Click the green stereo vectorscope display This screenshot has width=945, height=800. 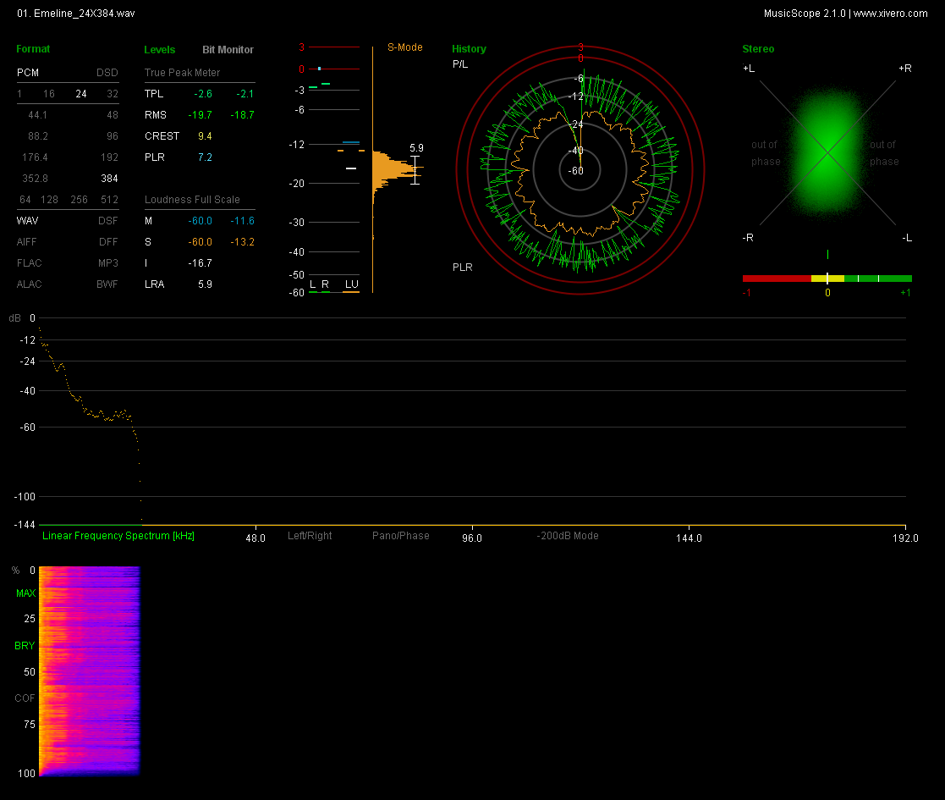tap(827, 153)
